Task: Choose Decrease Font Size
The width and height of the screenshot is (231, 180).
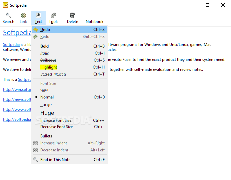Action: 69,127
